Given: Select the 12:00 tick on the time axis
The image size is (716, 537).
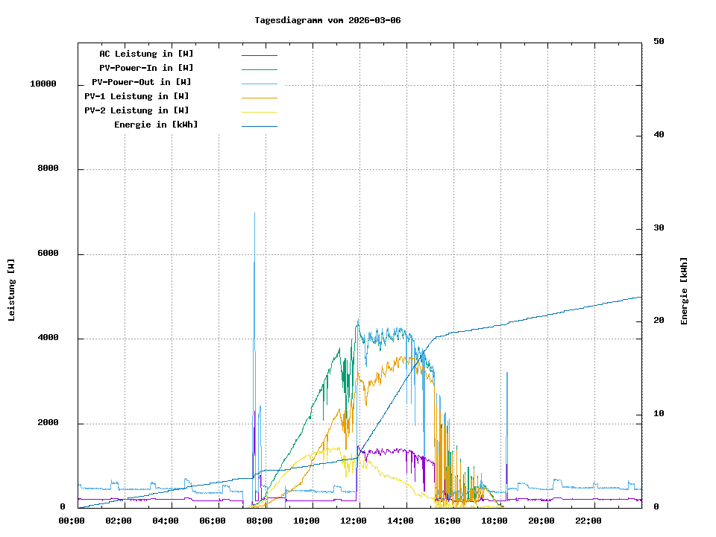Looking at the screenshot, I should tap(359, 521).
